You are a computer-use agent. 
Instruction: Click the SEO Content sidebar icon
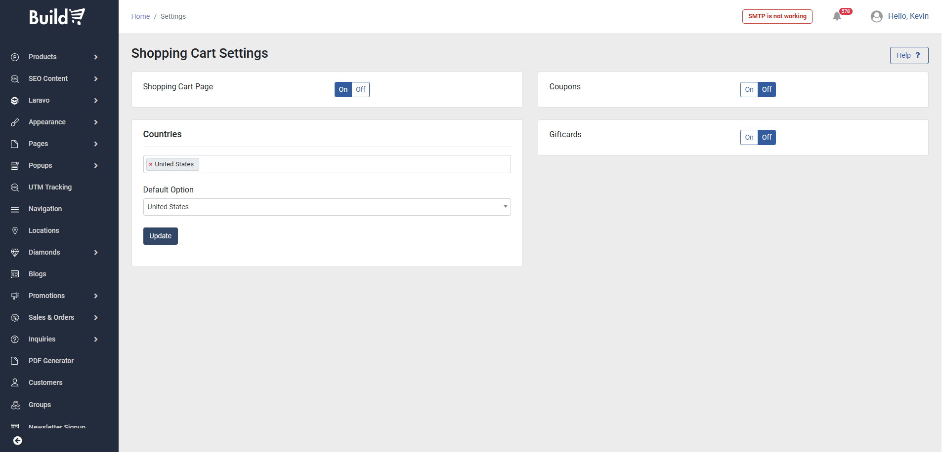[x=15, y=79]
